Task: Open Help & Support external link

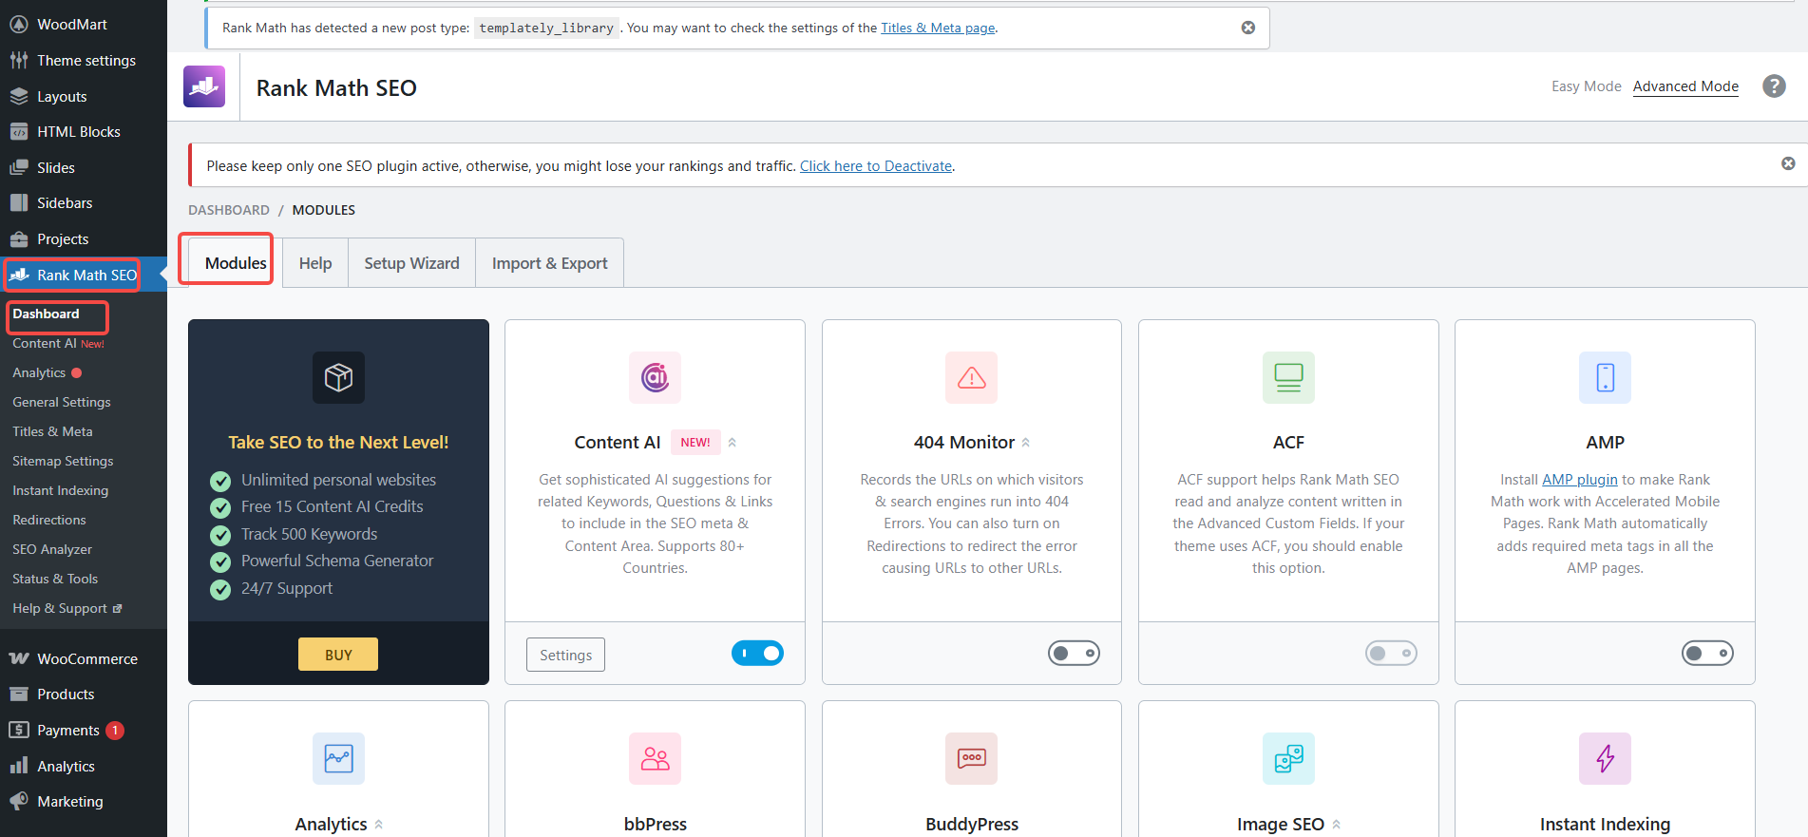Action: [x=67, y=608]
